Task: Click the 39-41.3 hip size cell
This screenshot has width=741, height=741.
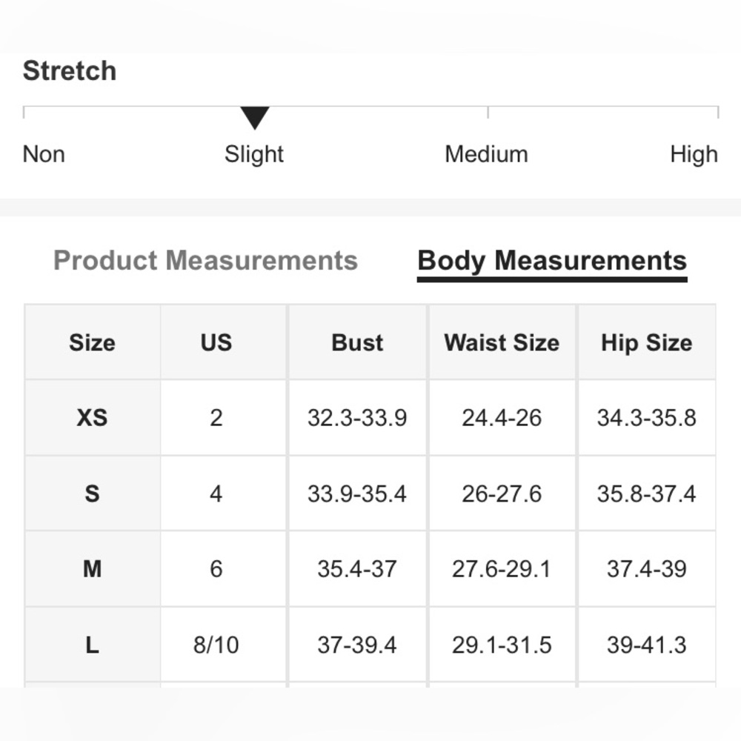Action: (x=646, y=645)
